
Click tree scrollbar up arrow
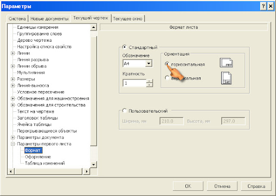click(94, 28)
